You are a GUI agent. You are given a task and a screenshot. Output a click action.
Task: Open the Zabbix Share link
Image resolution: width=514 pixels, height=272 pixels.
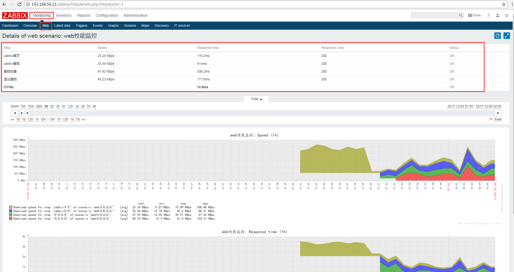point(475,15)
